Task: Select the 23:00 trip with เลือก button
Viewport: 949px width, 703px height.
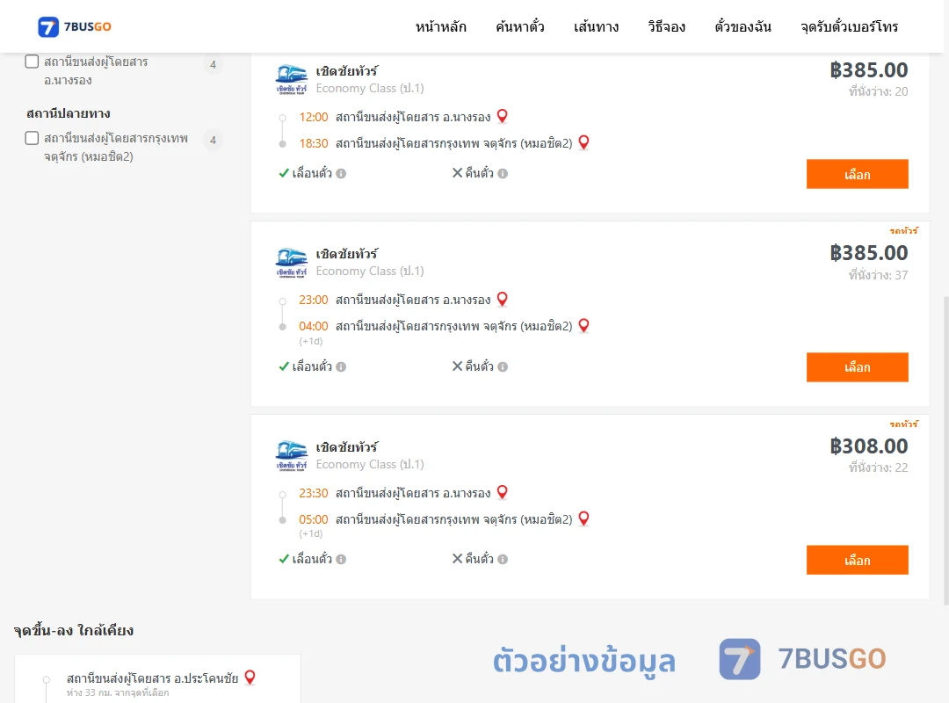Action: pyautogui.click(x=857, y=367)
